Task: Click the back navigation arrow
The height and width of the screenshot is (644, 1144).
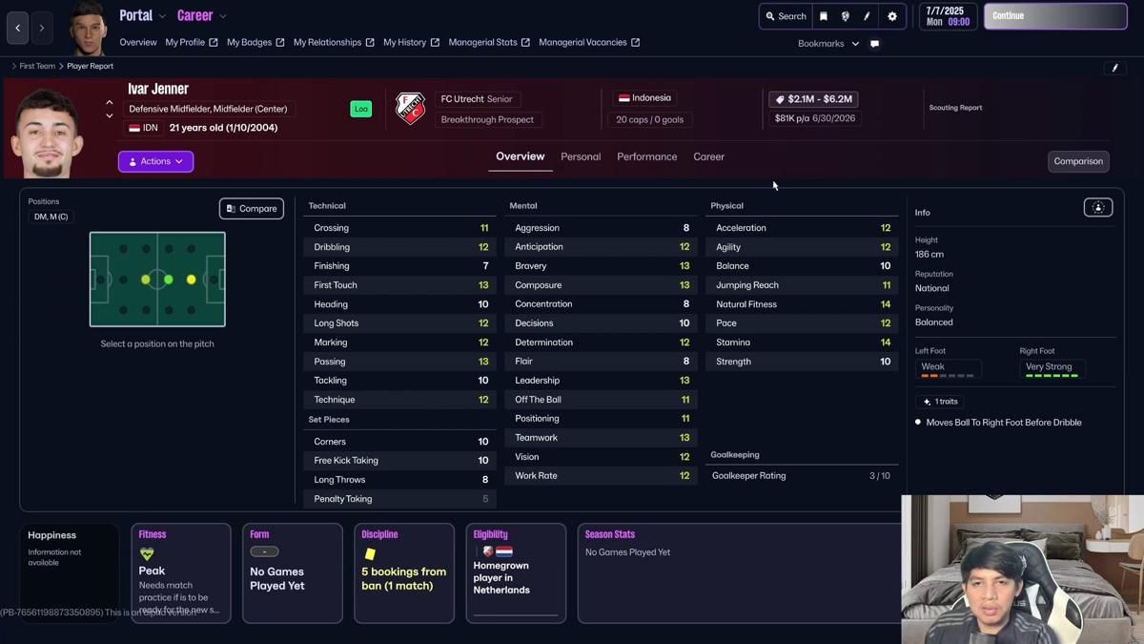Action: [18, 29]
